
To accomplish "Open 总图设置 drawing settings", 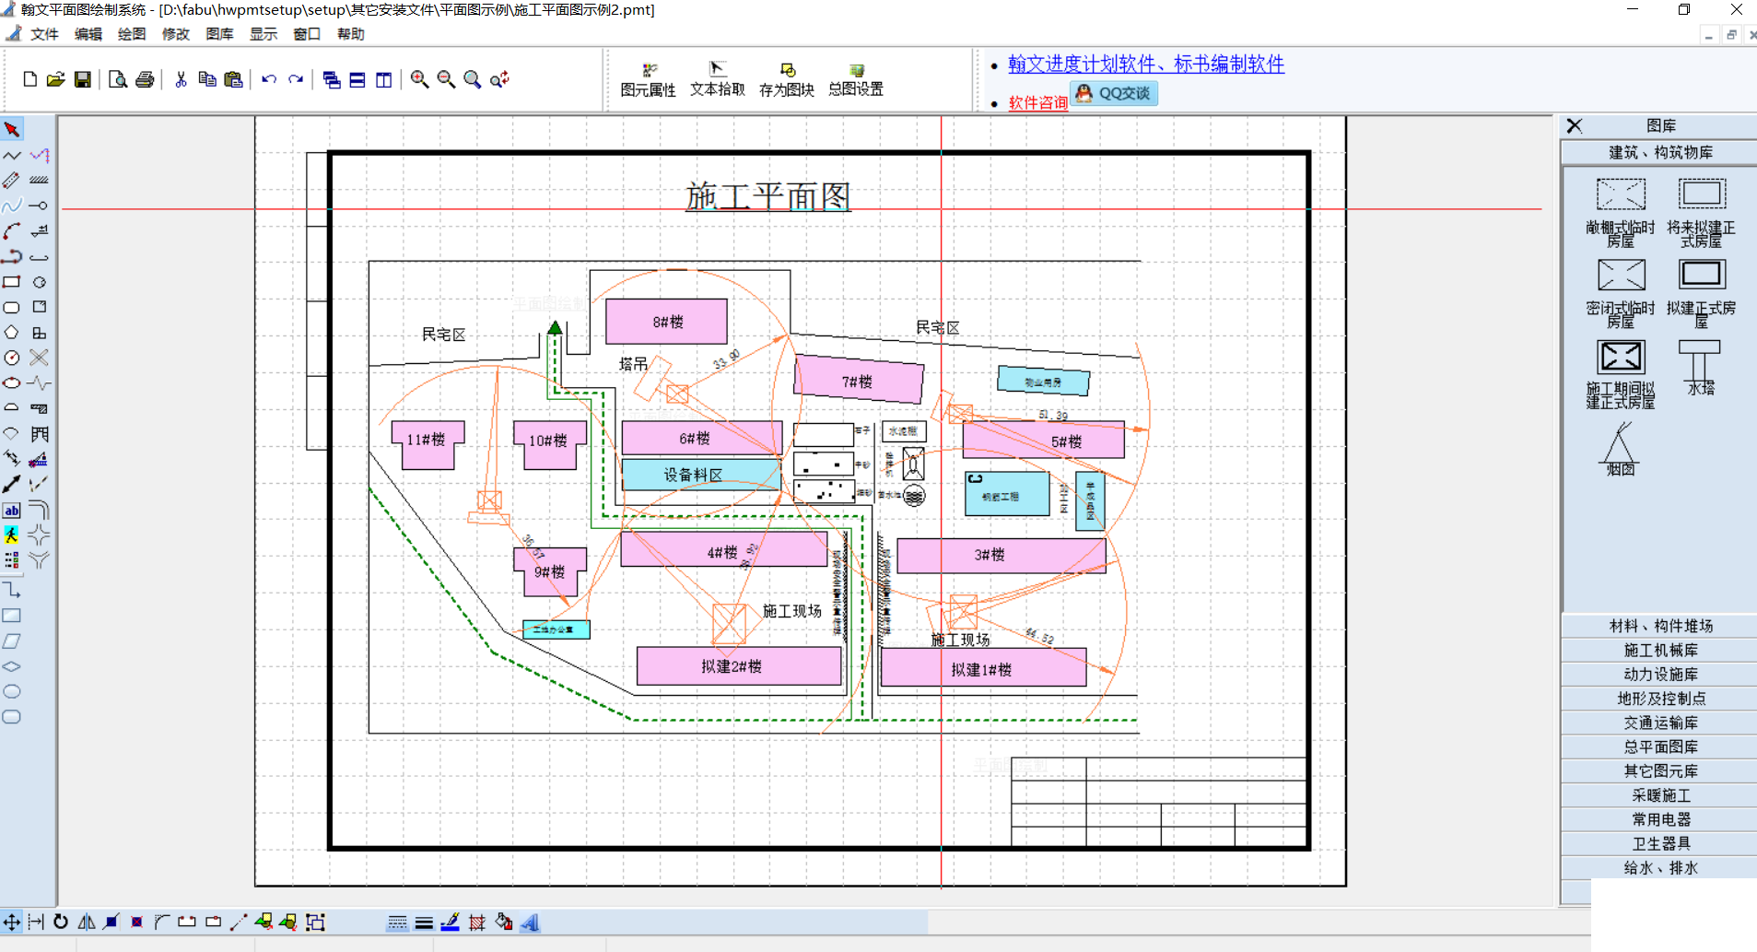I will click(x=856, y=80).
